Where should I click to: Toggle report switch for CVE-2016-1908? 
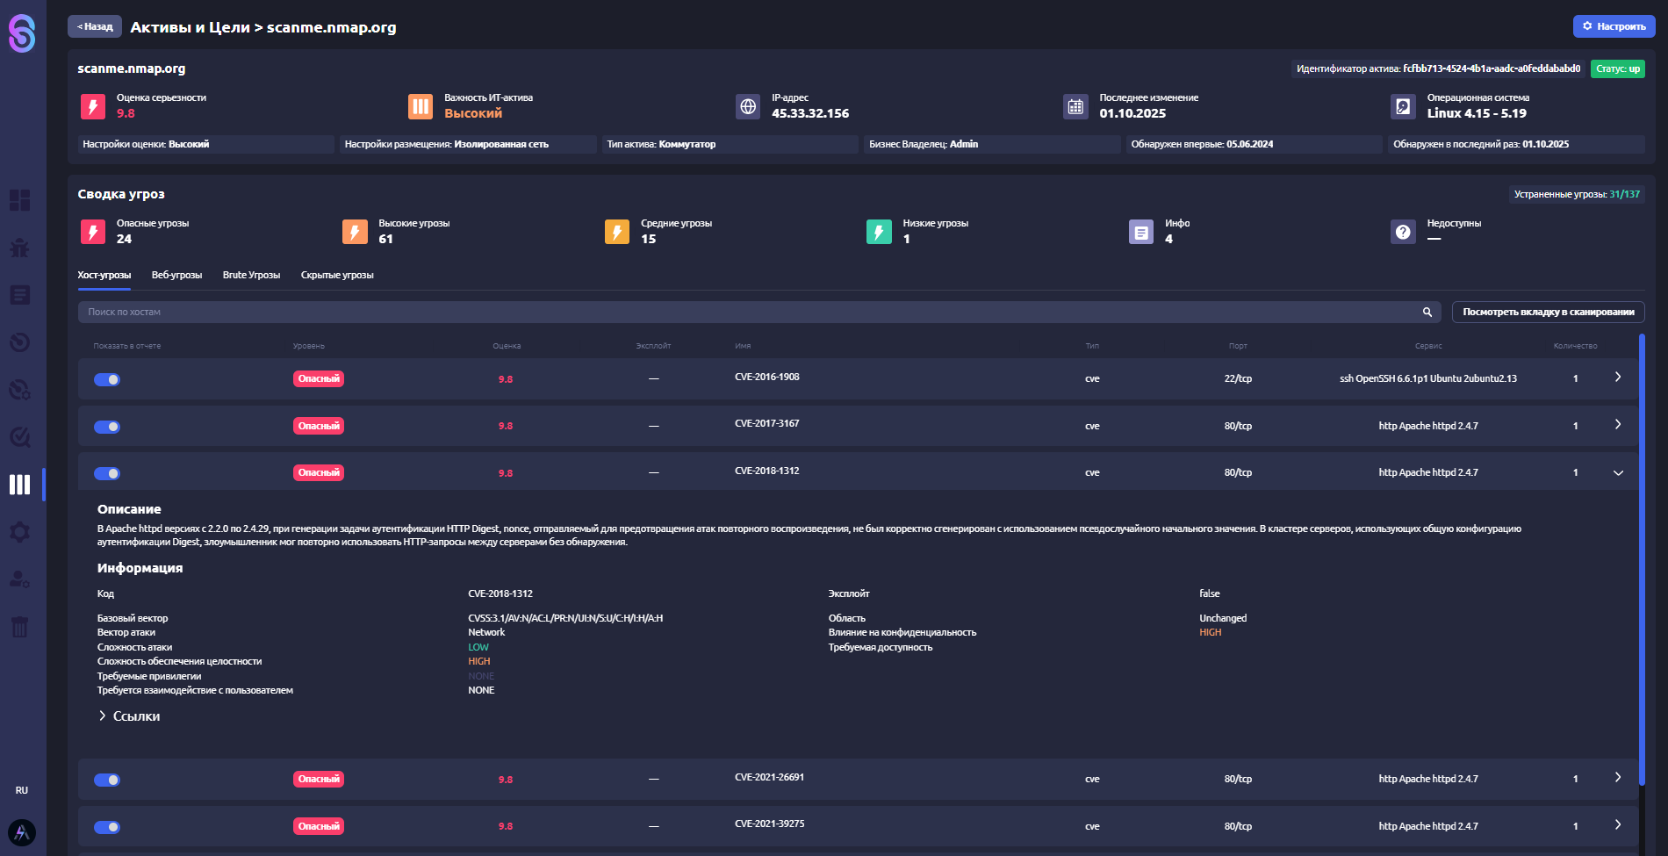click(107, 379)
